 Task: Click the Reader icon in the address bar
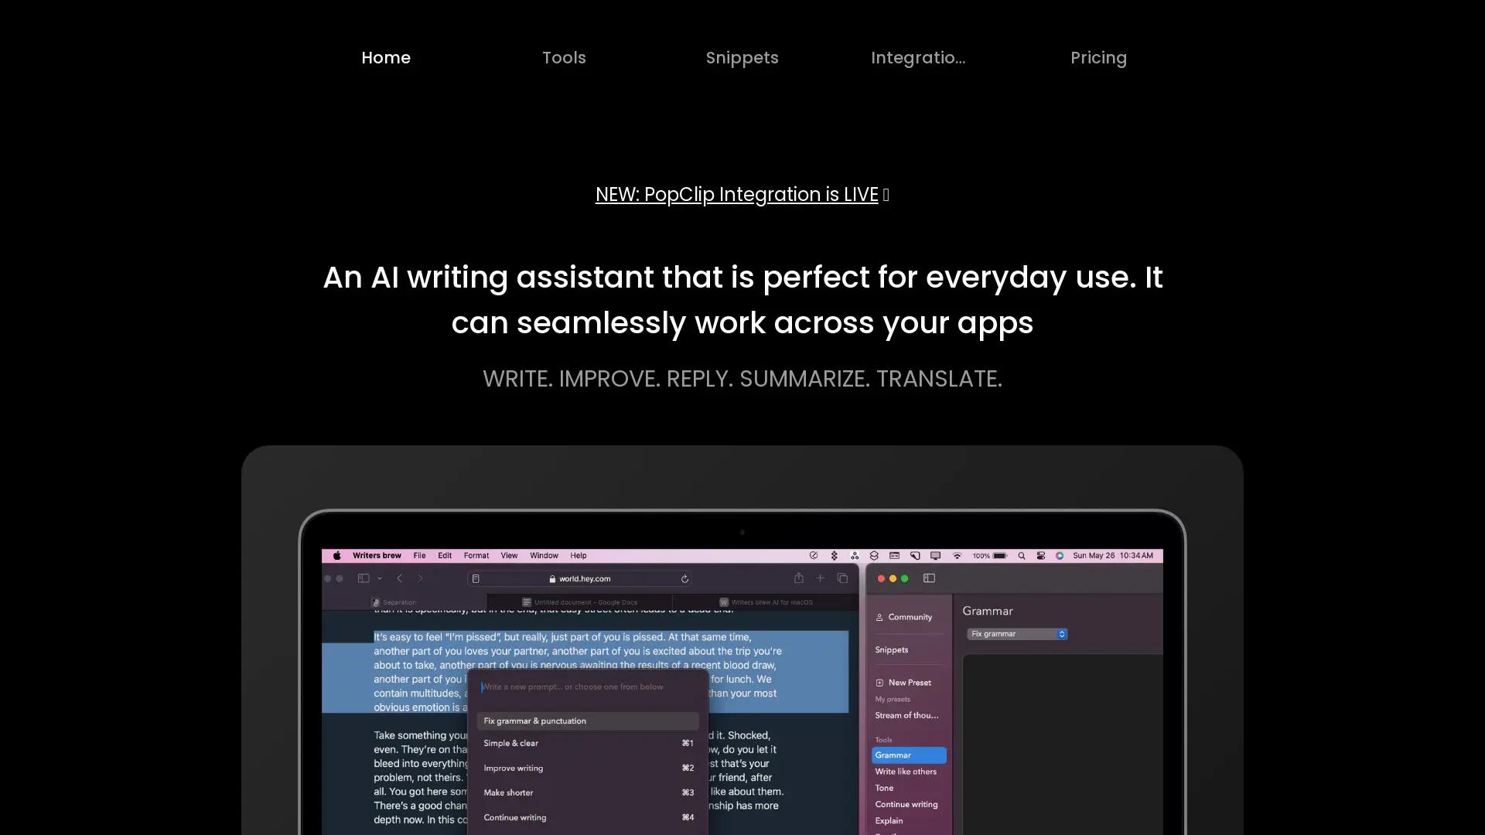coord(476,578)
